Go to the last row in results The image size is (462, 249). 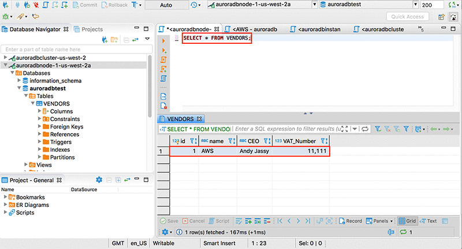308,221
